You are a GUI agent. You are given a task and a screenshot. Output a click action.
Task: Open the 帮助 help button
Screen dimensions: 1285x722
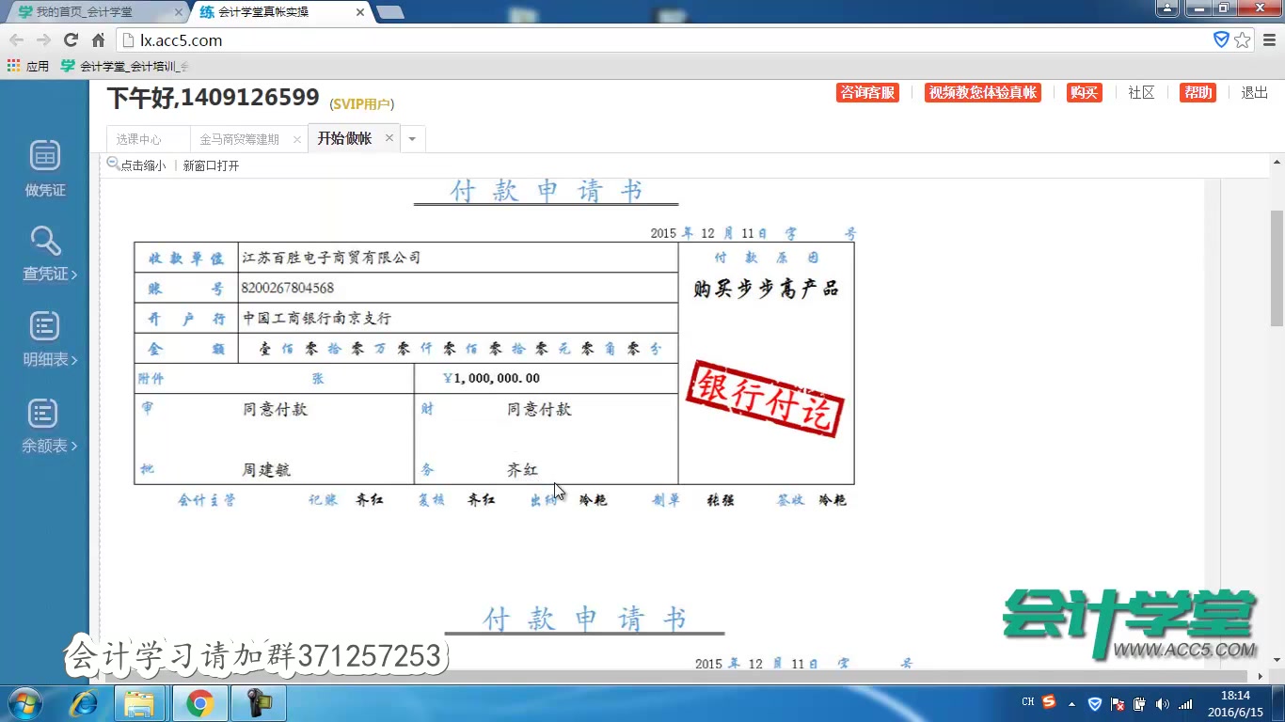pos(1198,92)
